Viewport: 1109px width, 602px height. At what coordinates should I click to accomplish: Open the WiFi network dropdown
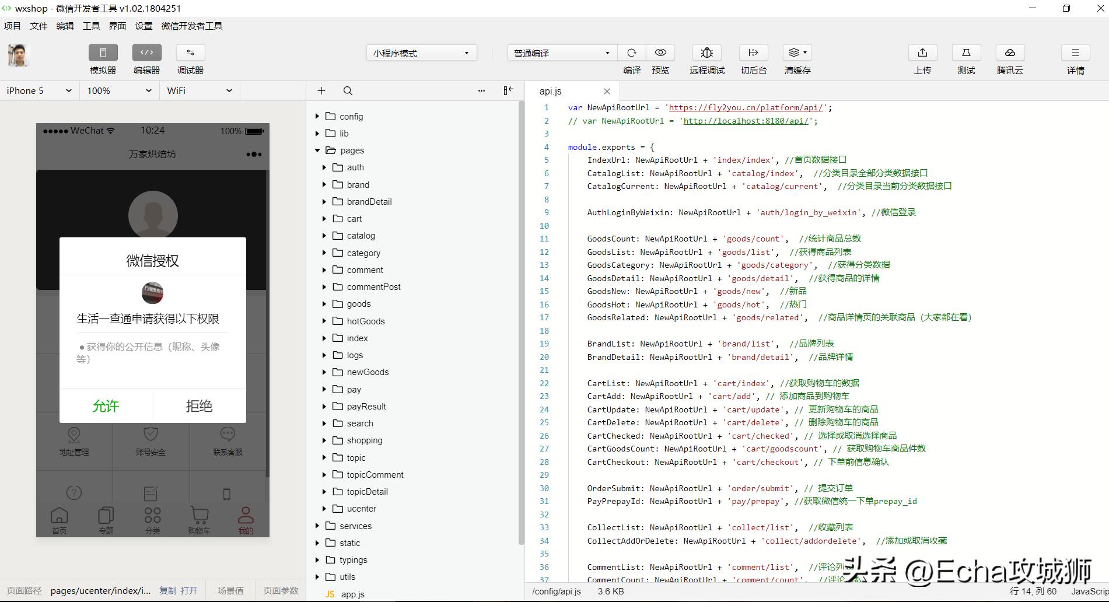(x=200, y=90)
